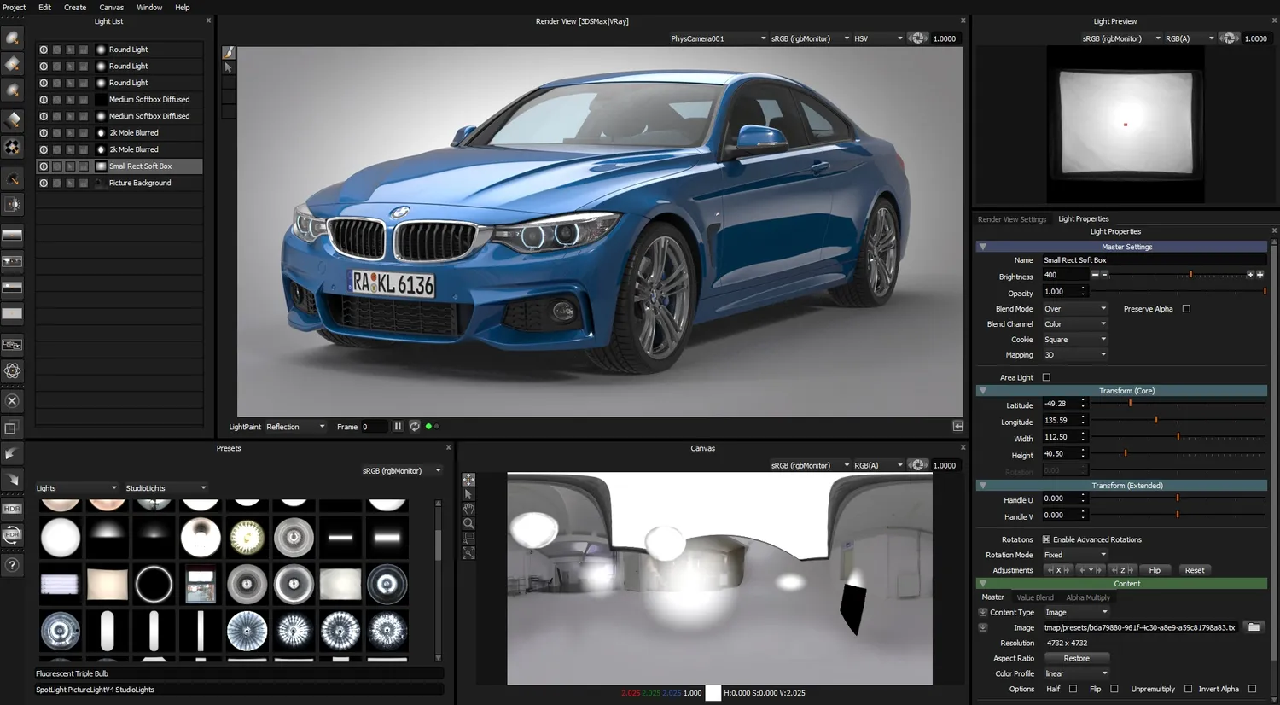
Task: Select the Round Light creation tool
Action: (12, 38)
